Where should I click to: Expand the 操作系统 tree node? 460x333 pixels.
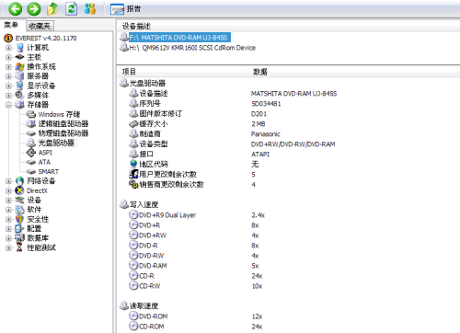(8, 67)
